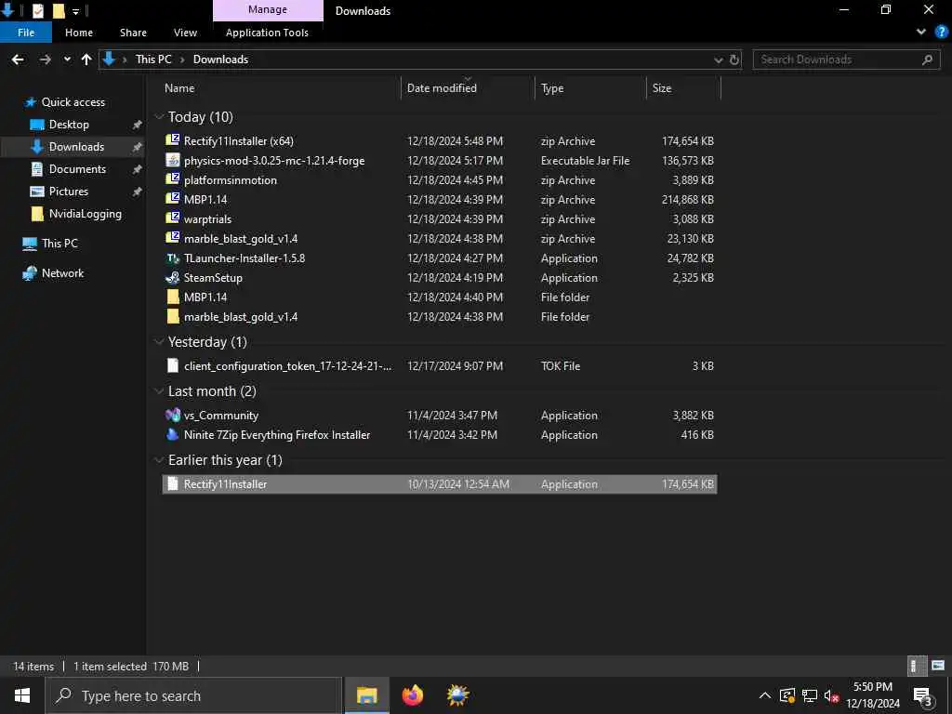Screen dimensions: 952x714
Task: Select the warptrials zip archive icon
Action: [173, 218]
